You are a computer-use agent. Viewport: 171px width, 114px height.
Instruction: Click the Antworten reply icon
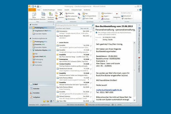pos(66,13)
